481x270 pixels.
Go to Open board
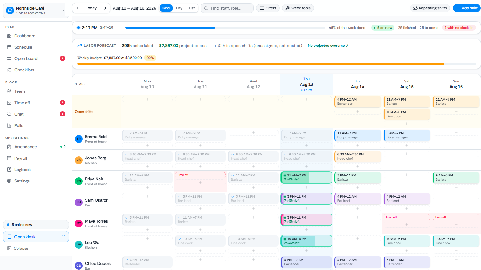click(x=36, y=58)
